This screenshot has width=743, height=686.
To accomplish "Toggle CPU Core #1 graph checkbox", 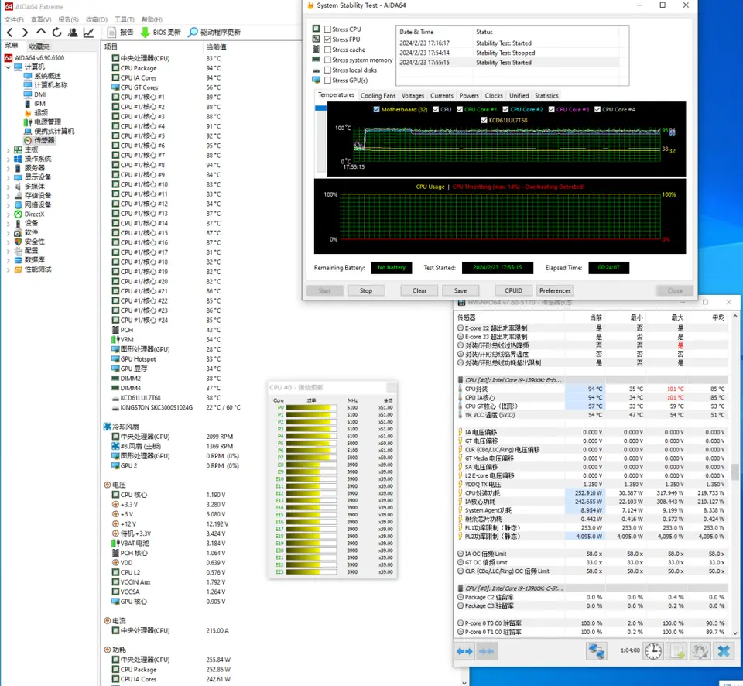I will click(x=460, y=109).
